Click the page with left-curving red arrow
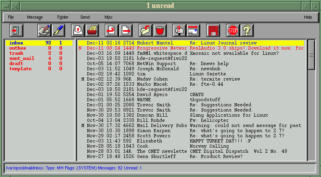Image resolution: width=321 pixels, height=177 pixels. point(112,30)
